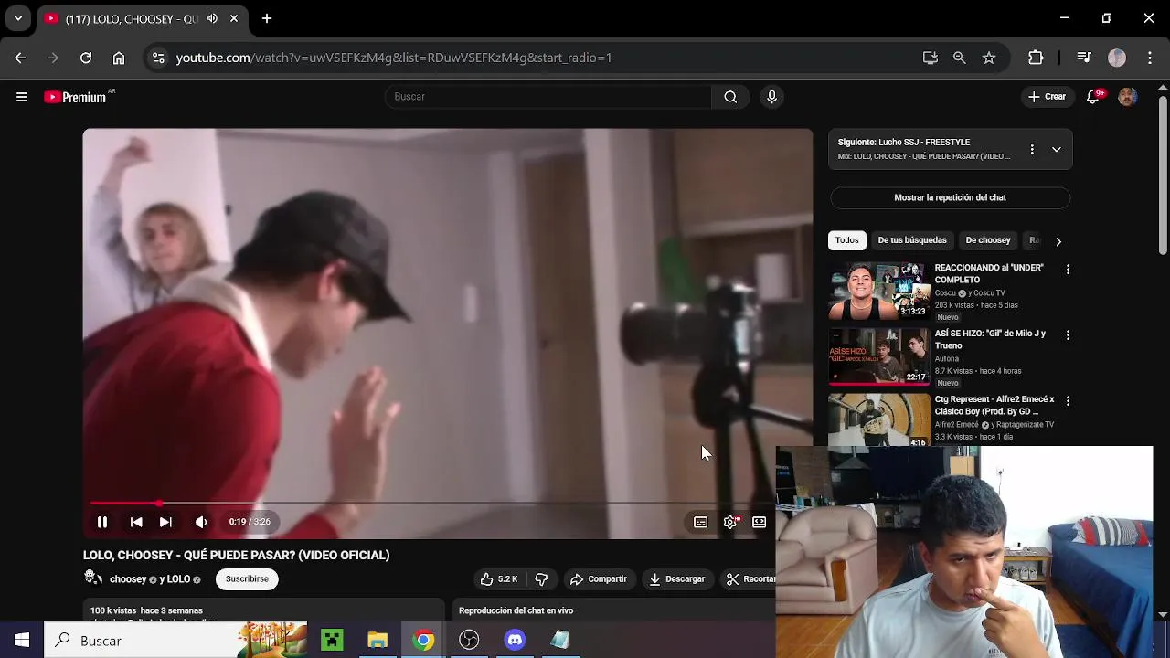Close the LOLO, CHOOSEY browser tab
This screenshot has width=1170, height=658.
pyautogui.click(x=234, y=18)
